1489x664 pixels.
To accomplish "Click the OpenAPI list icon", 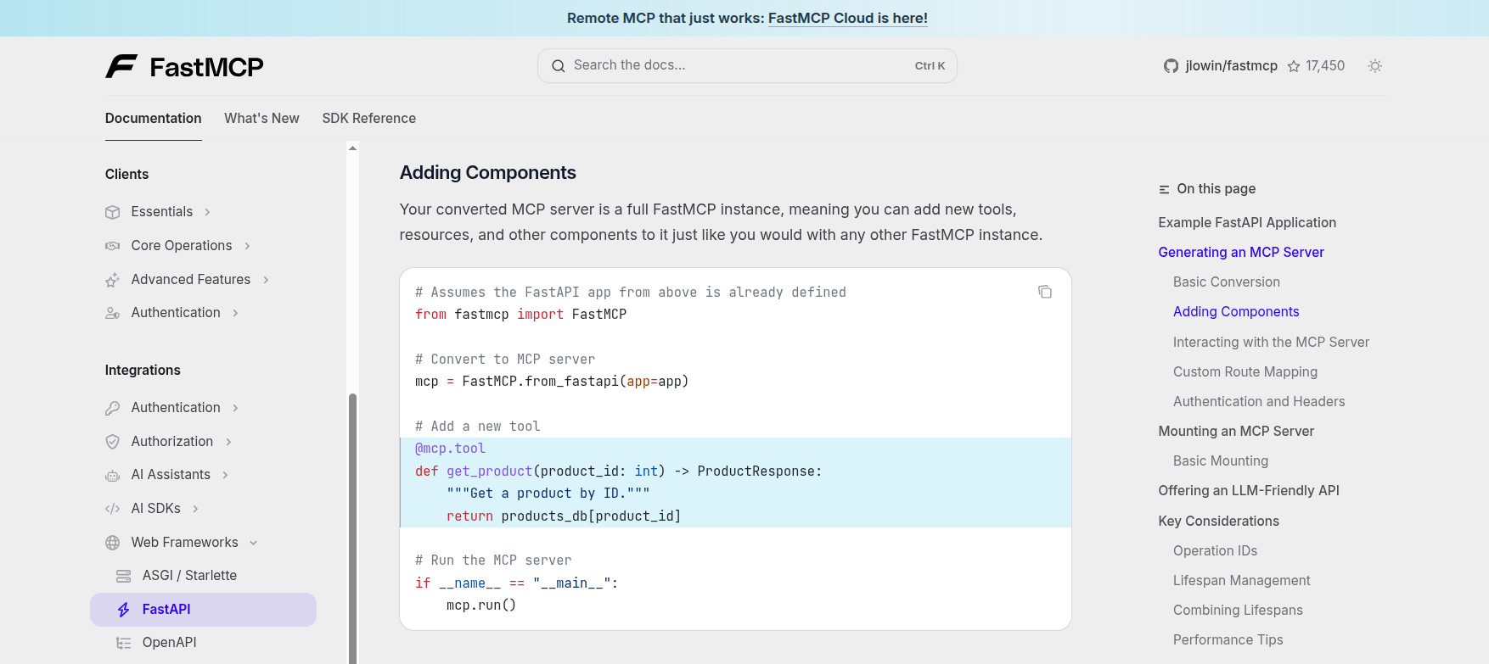I will pos(124,643).
